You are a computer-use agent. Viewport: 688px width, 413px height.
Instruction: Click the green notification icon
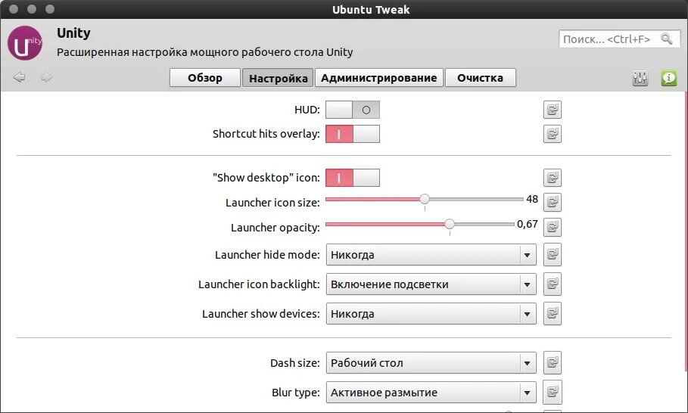point(668,78)
